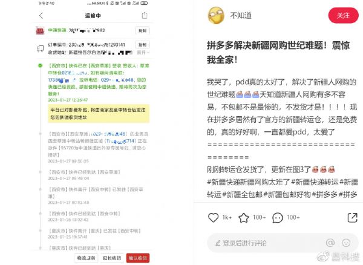The height and width of the screenshot is (265, 363).
Task: Like the post with the heart icon
Action: click(x=213, y=218)
